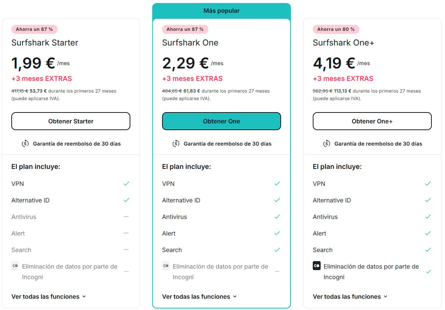This screenshot has height=310, width=445.
Task: Click the teal Obtener One button
Action: 221,121
